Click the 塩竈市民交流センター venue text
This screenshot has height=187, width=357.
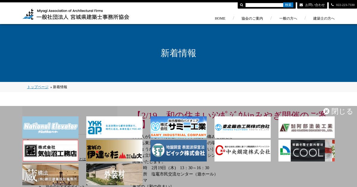point(184,174)
